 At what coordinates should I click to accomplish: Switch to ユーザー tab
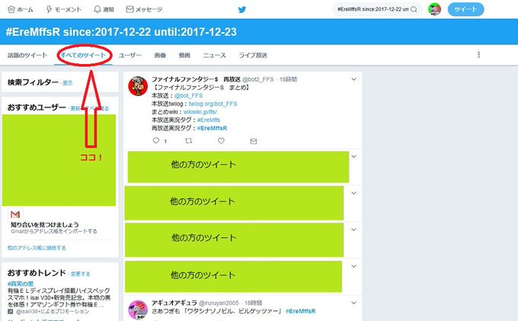(129, 55)
